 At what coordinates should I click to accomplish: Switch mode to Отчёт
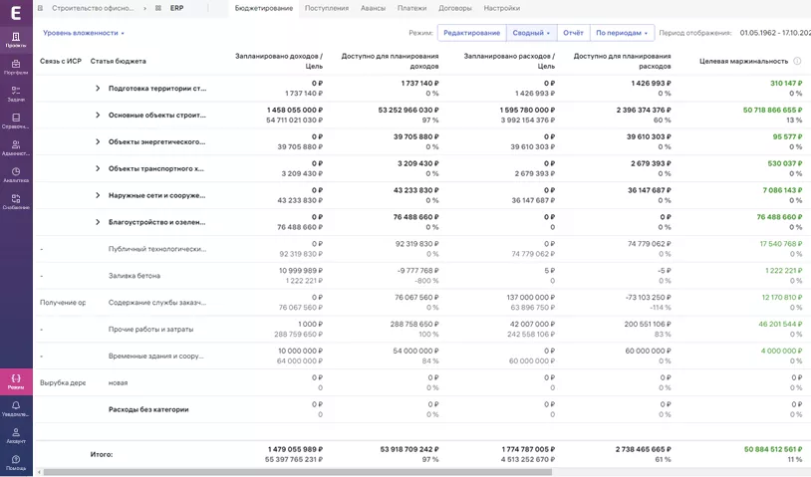click(573, 33)
